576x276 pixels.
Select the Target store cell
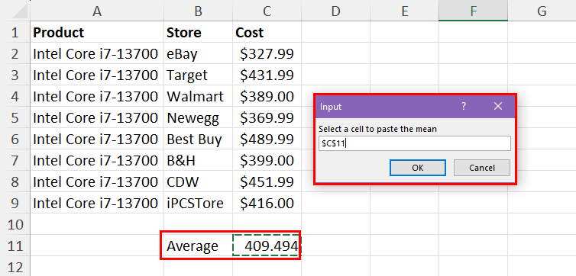(198, 75)
